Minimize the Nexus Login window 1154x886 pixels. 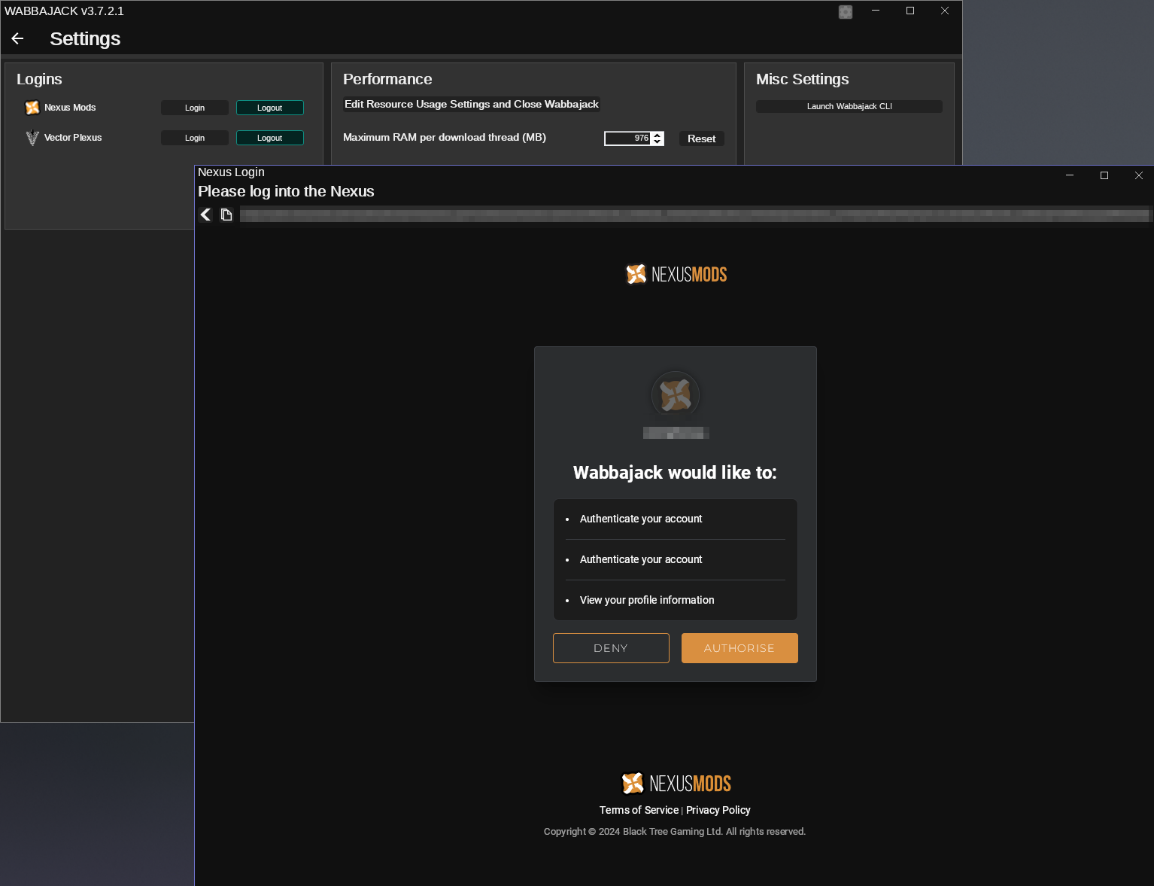coord(1070,175)
